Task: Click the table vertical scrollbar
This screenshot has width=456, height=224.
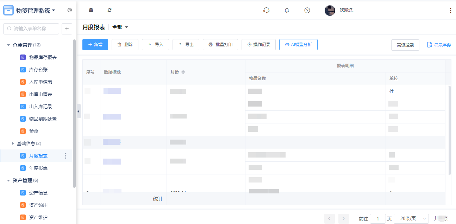Action: pyautogui.click(x=449, y=130)
